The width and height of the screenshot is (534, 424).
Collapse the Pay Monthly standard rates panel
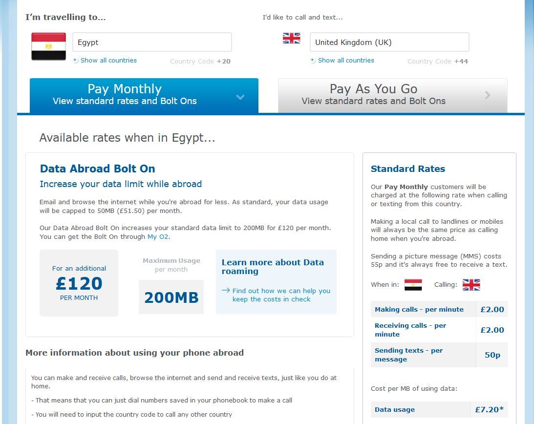tap(240, 97)
